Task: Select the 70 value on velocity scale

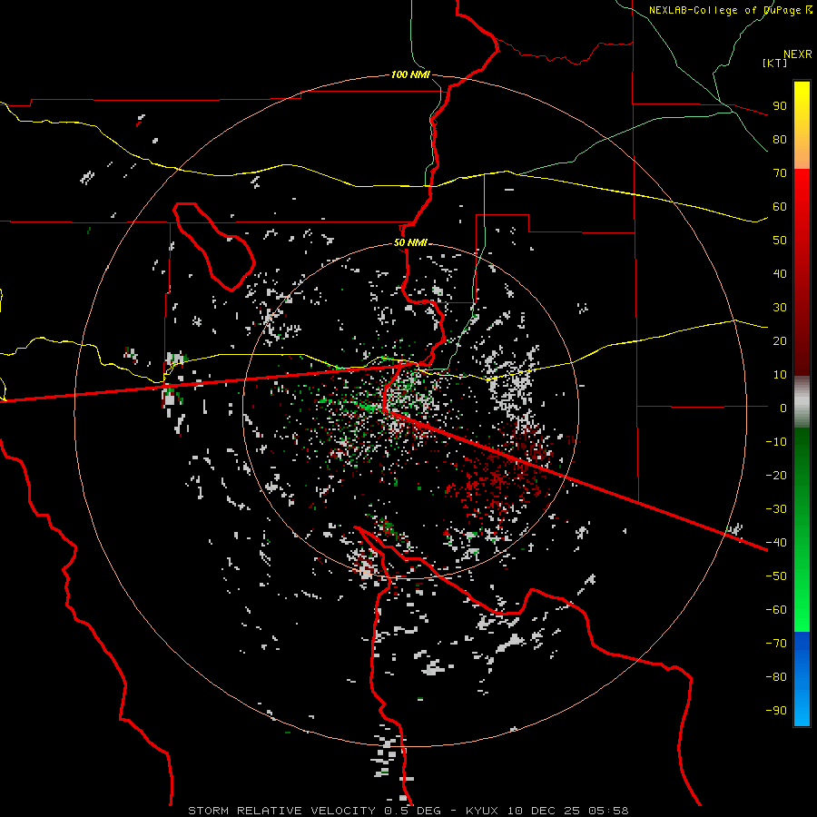Action: tap(780, 173)
